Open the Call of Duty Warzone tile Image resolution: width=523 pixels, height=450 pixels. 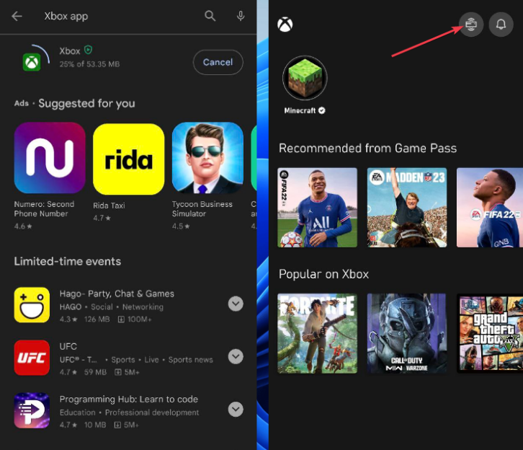coord(407,333)
